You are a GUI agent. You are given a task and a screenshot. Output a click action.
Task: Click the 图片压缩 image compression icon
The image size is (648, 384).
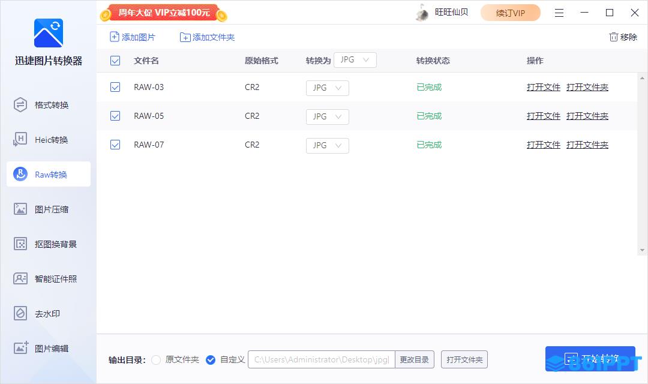20,209
